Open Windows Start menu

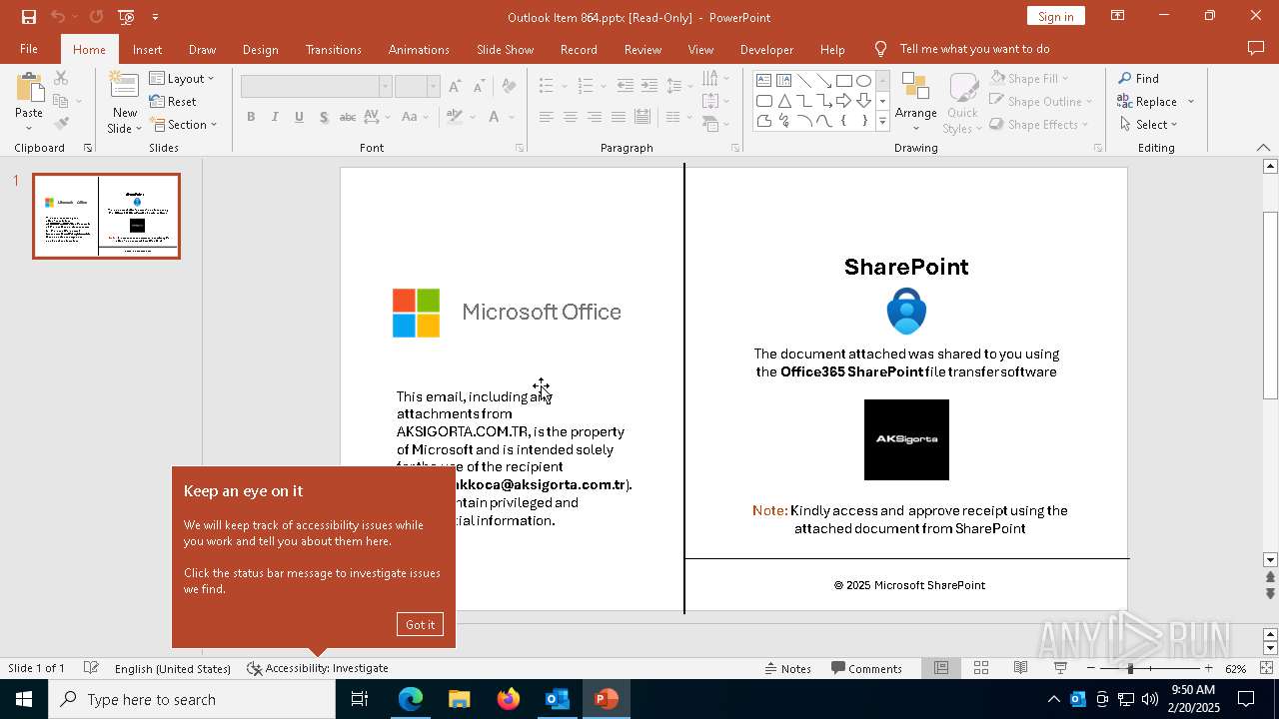[x=24, y=699]
